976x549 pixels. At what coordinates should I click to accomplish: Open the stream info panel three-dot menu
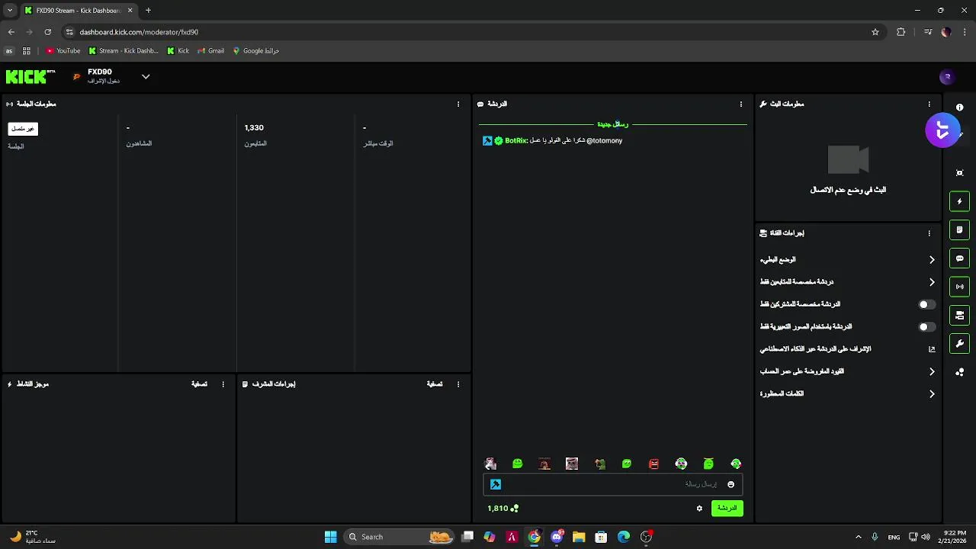coord(929,104)
